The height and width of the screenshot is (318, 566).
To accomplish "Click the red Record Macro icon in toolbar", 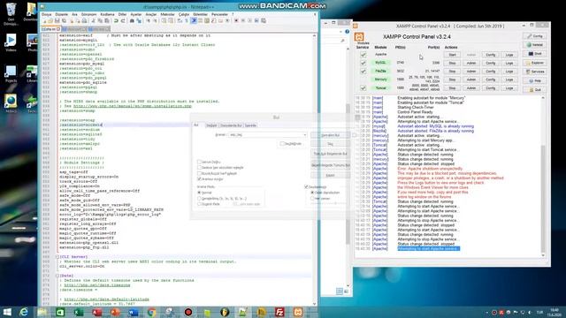I will 236,21.
